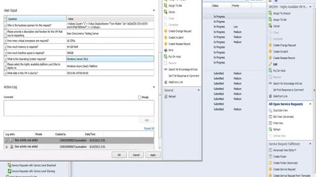Open Advanced View Editor
Screen dimensions: 316x177
[284, 150]
